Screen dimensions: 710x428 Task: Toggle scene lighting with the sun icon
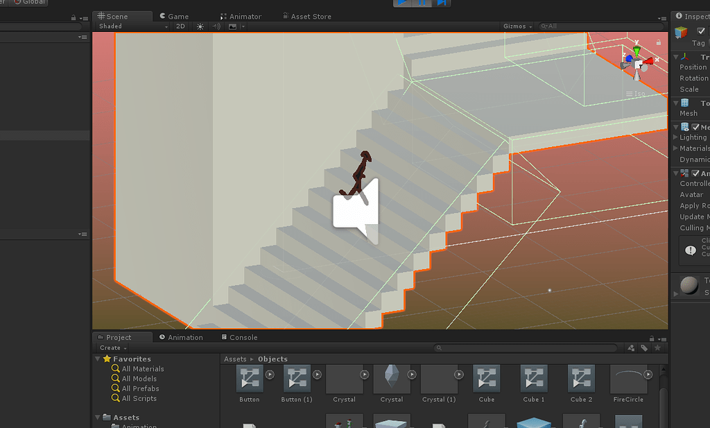click(x=200, y=26)
